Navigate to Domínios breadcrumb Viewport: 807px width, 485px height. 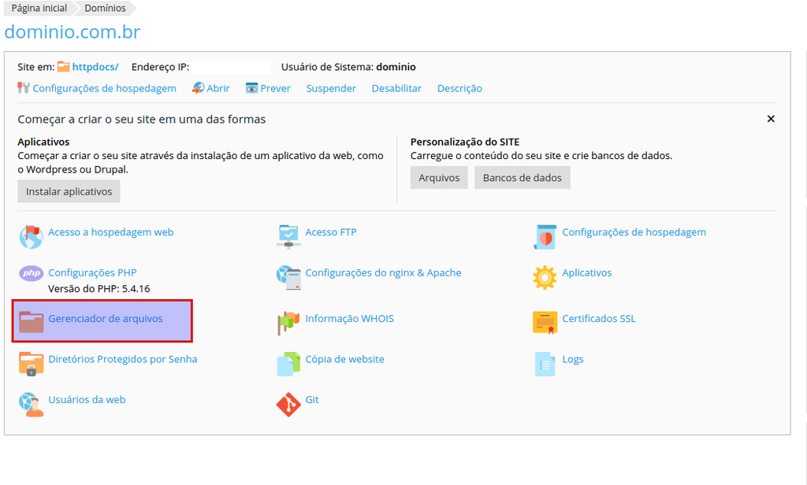click(105, 8)
